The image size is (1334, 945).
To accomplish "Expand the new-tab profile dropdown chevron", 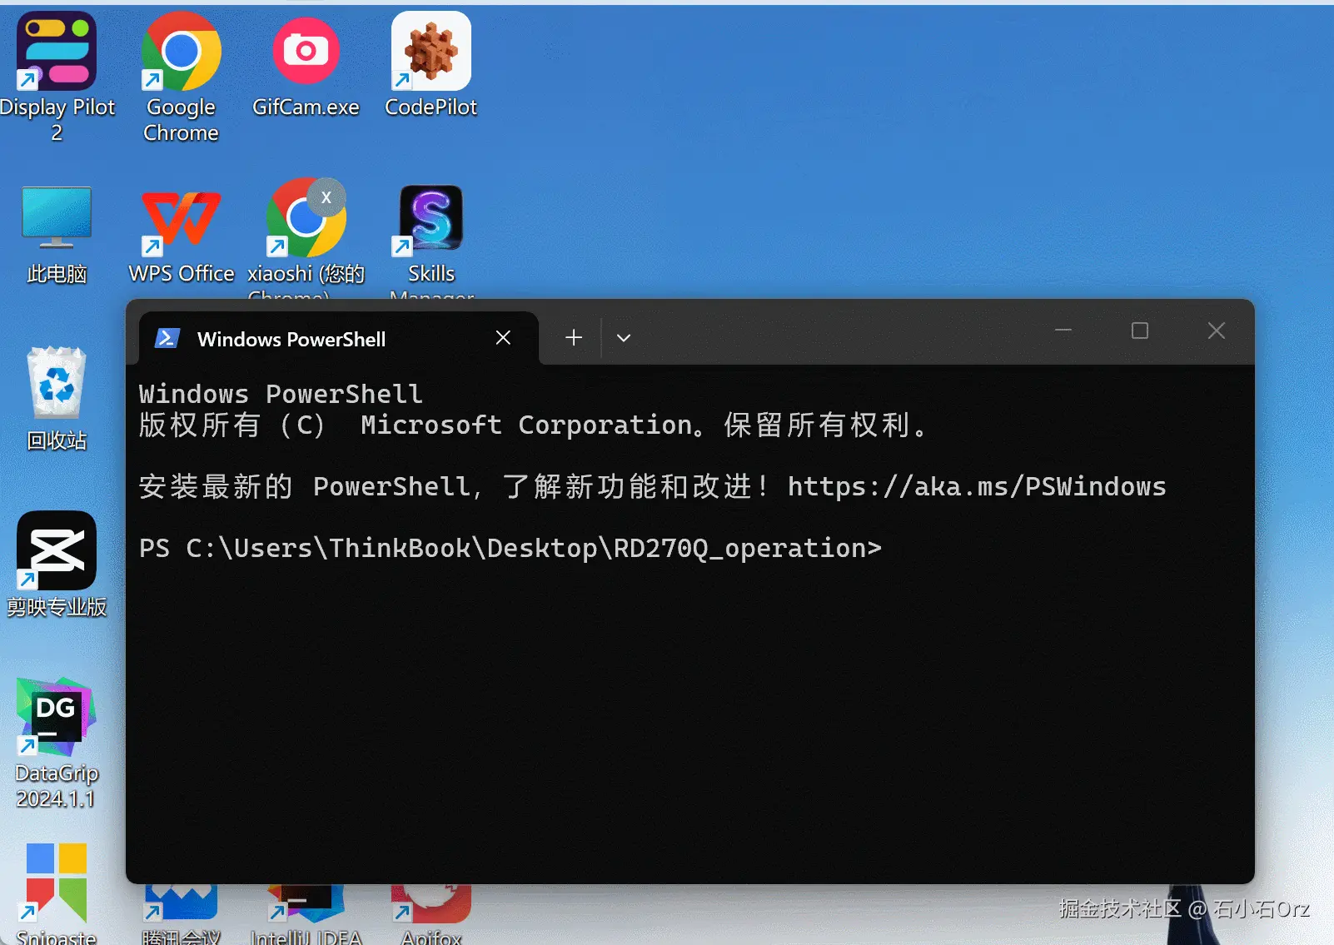I will pos(624,337).
